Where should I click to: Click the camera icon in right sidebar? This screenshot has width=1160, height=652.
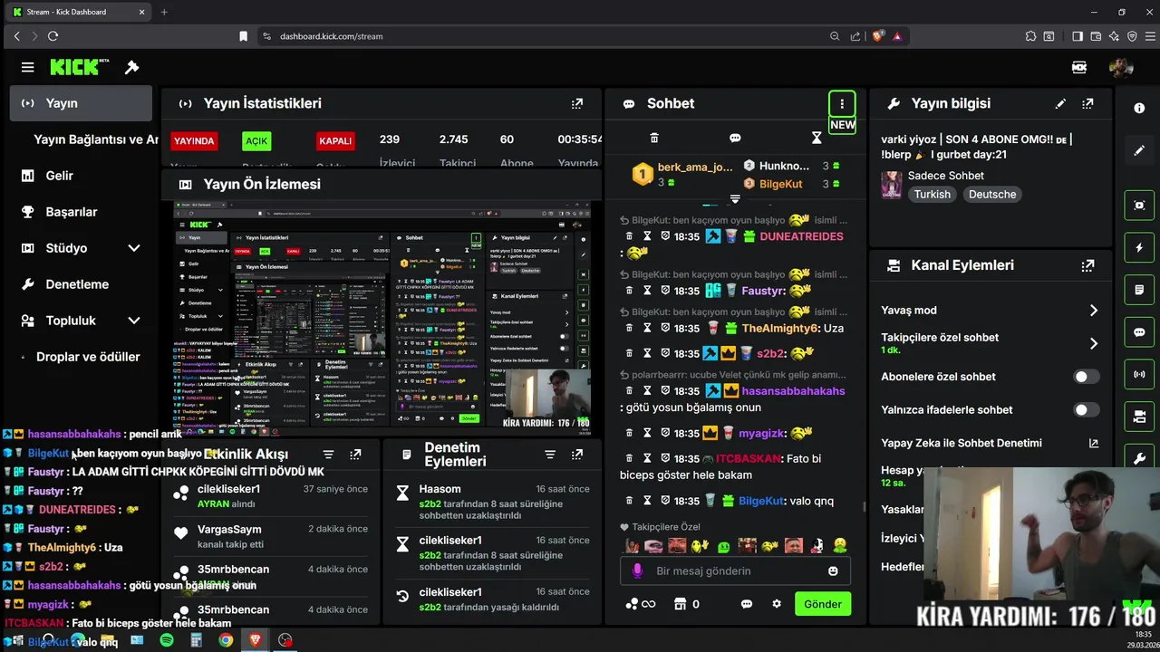point(1139,417)
